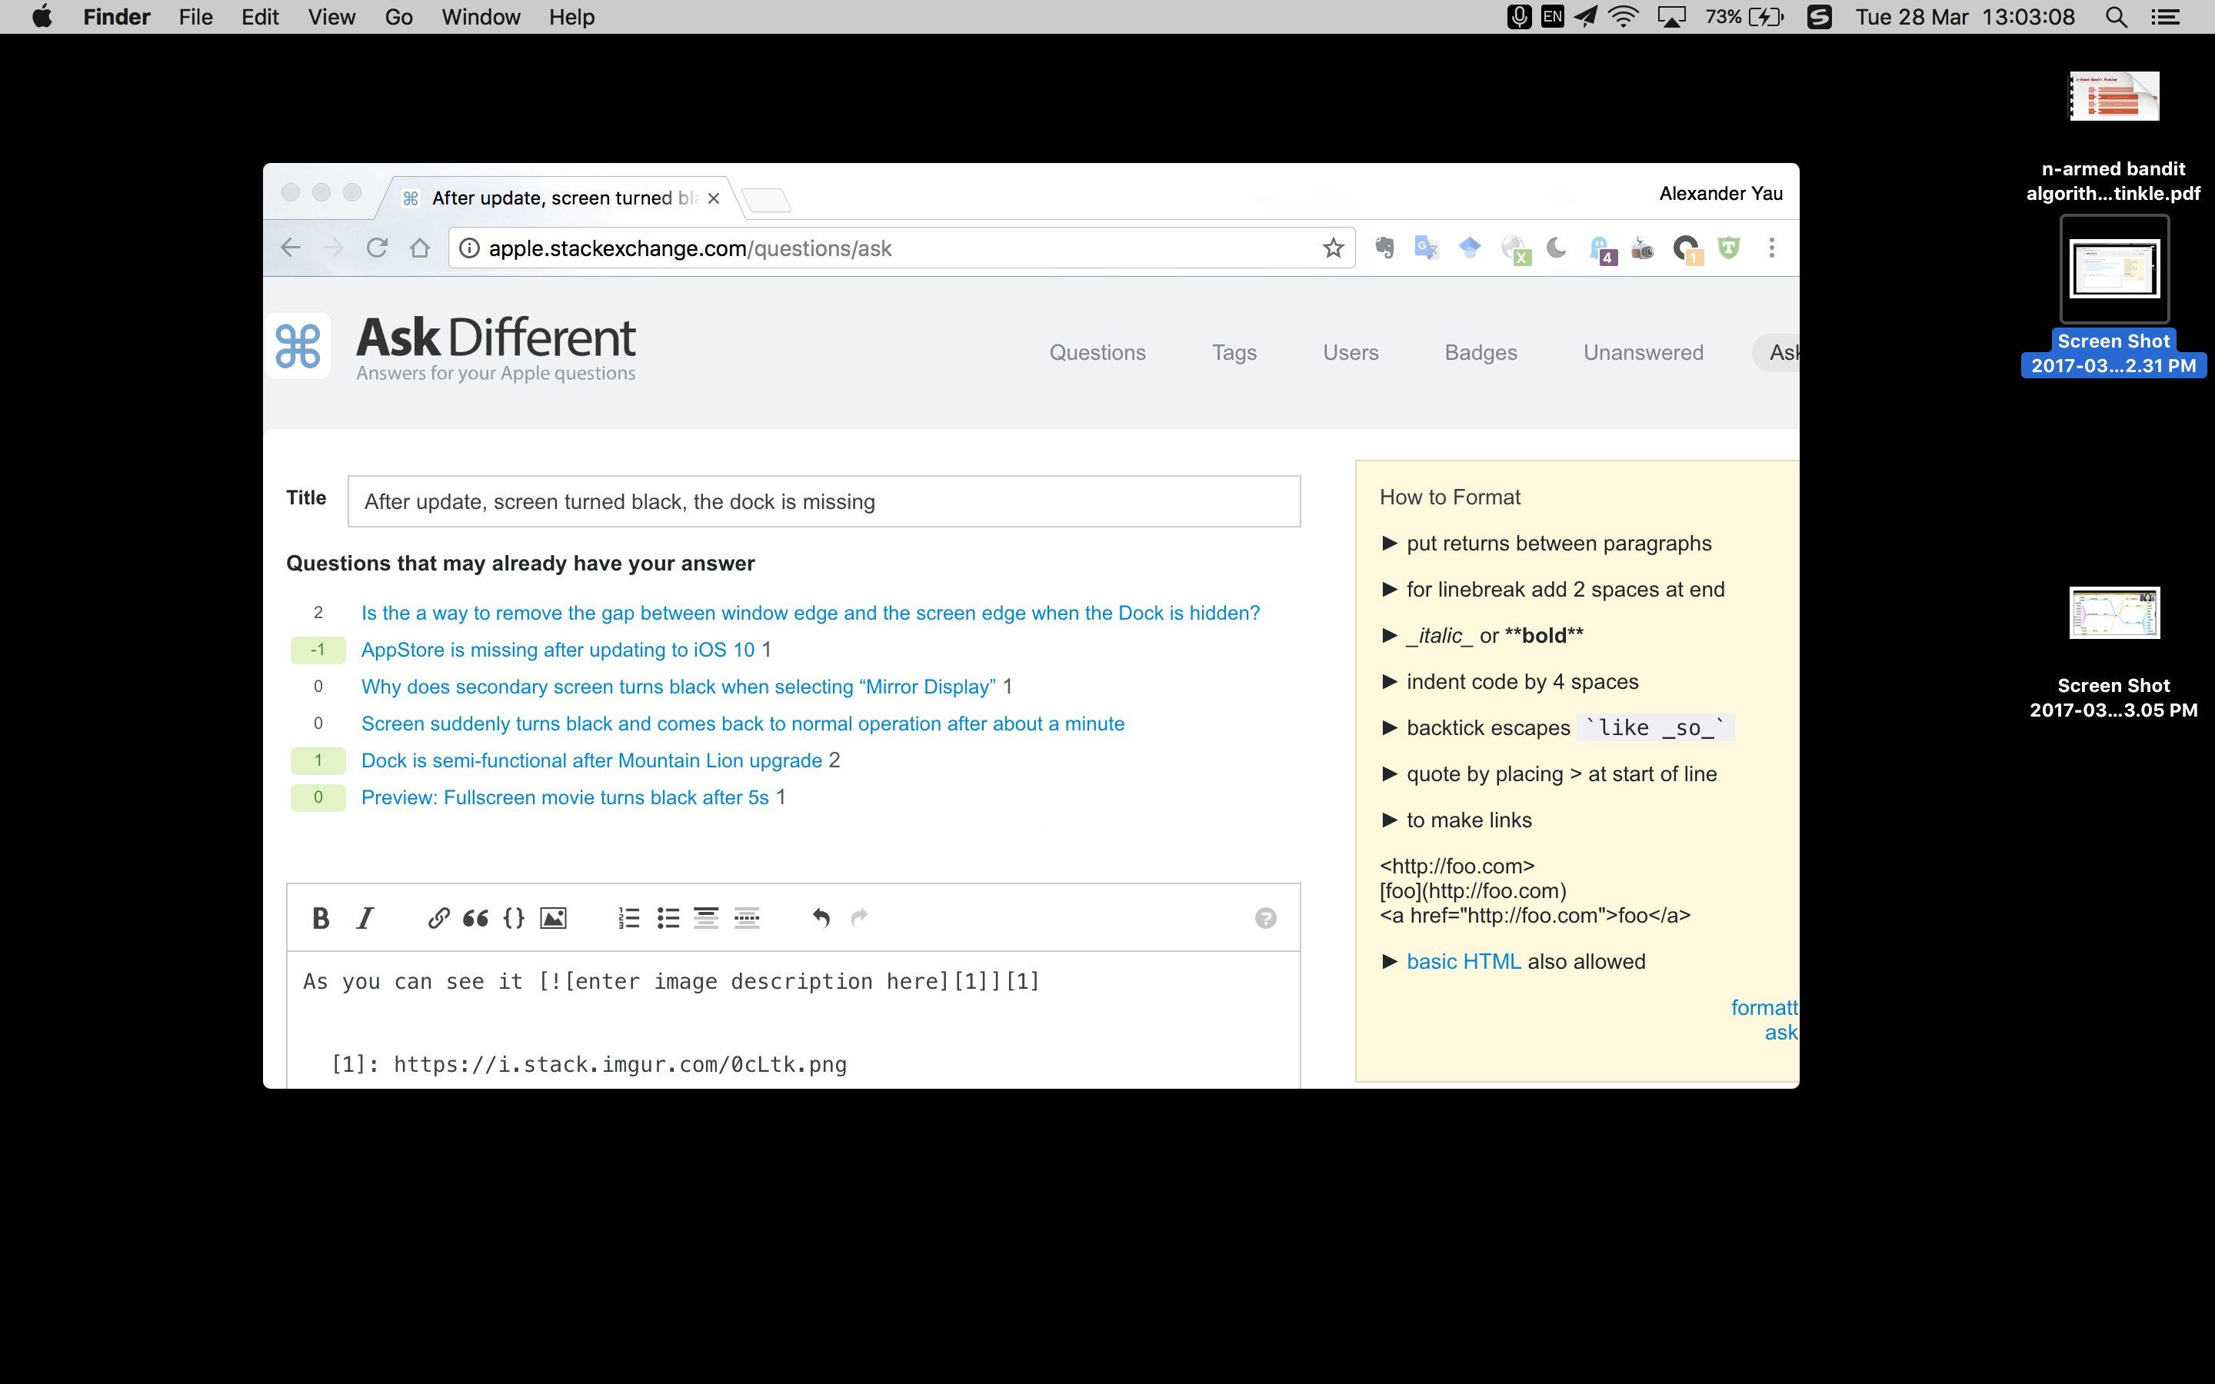Open the Apple menu
Screen dimensions: 2215x1384
42,16
